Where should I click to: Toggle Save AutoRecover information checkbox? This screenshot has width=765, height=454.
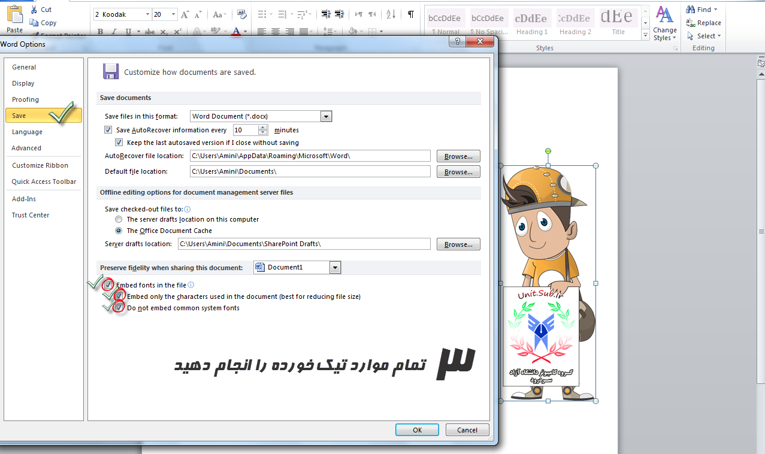[x=108, y=130]
